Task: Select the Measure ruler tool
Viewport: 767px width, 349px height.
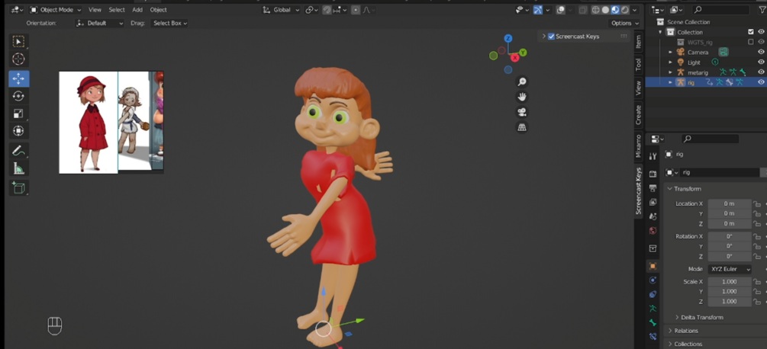Action: [18, 168]
